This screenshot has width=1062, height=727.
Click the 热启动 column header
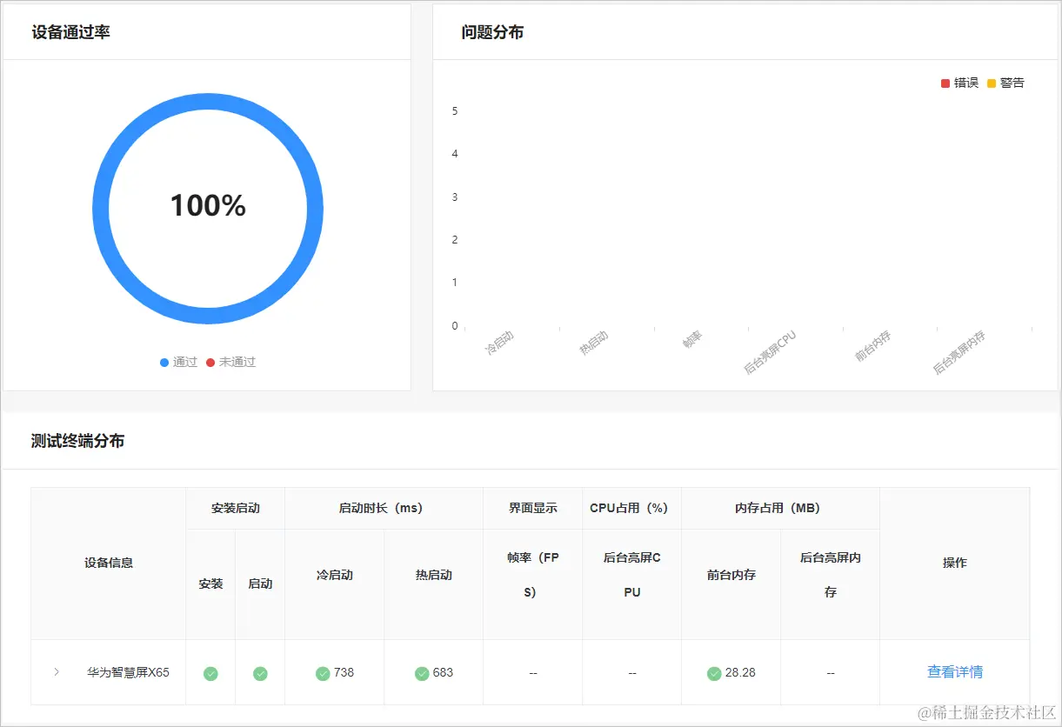click(434, 575)
